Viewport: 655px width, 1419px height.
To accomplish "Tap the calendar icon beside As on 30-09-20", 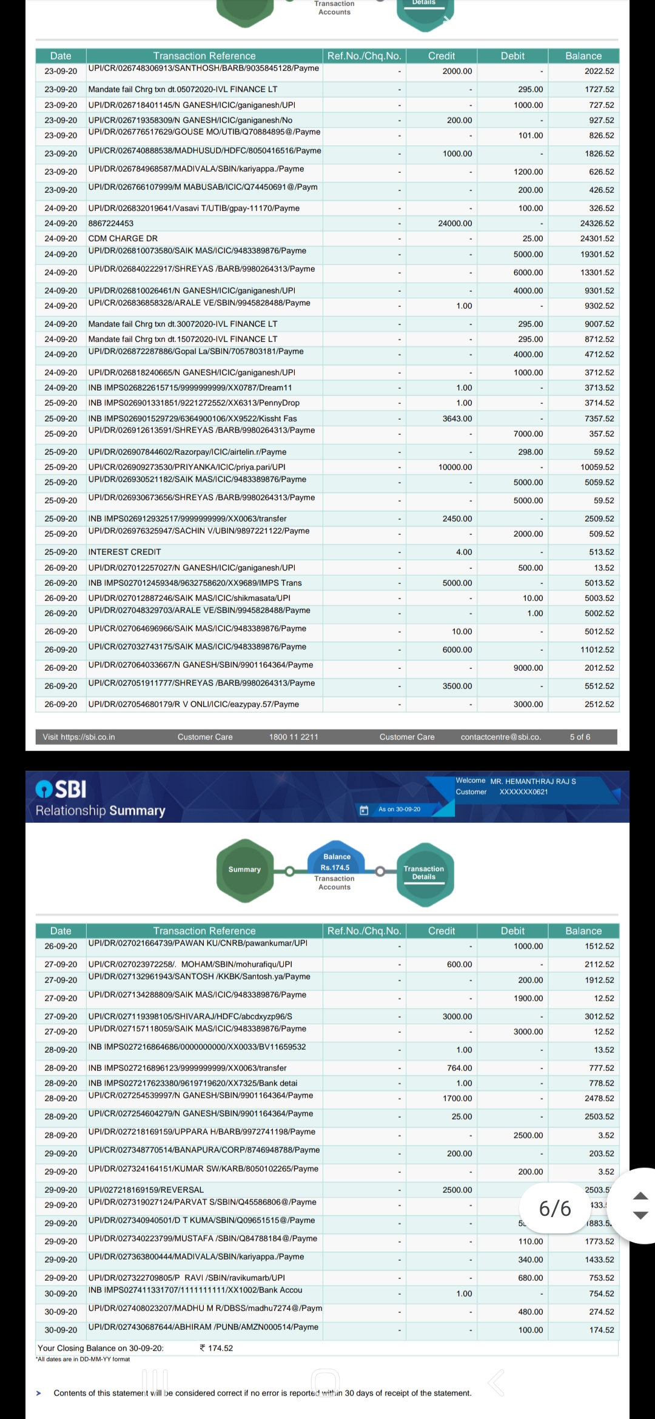I will coord(364,810).
